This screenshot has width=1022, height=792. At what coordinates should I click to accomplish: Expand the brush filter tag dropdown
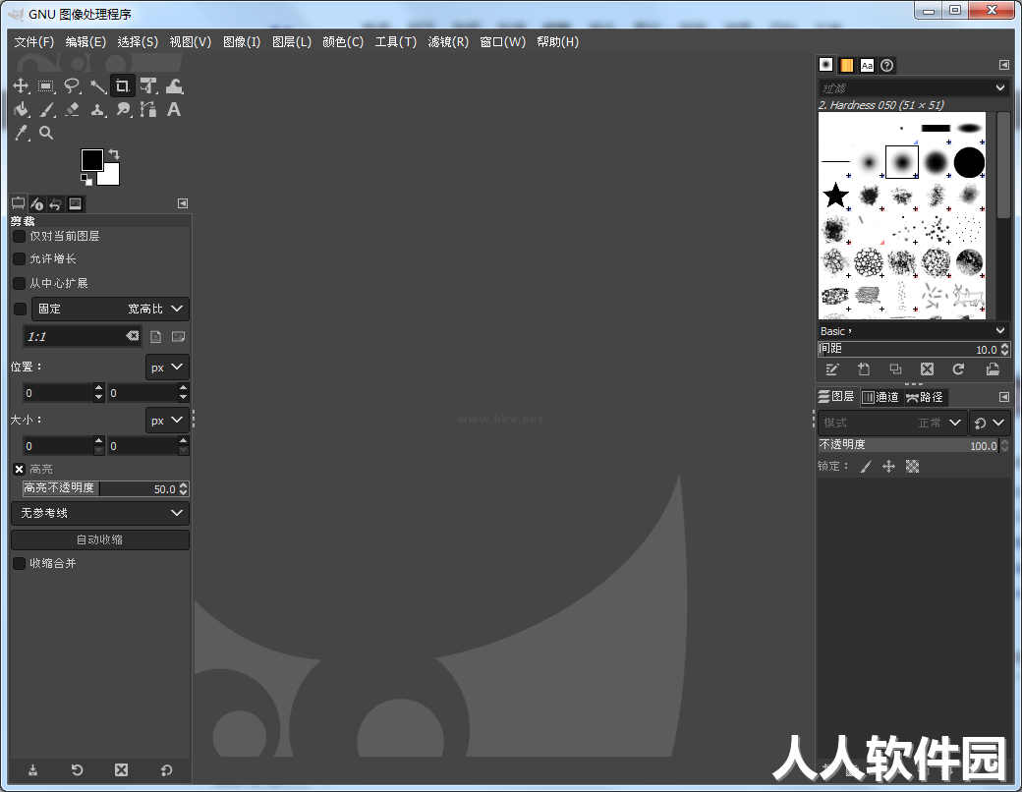[x=1000, y=87]
